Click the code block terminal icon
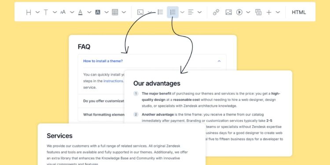This screenshot has height=165, width=330. 140,12
